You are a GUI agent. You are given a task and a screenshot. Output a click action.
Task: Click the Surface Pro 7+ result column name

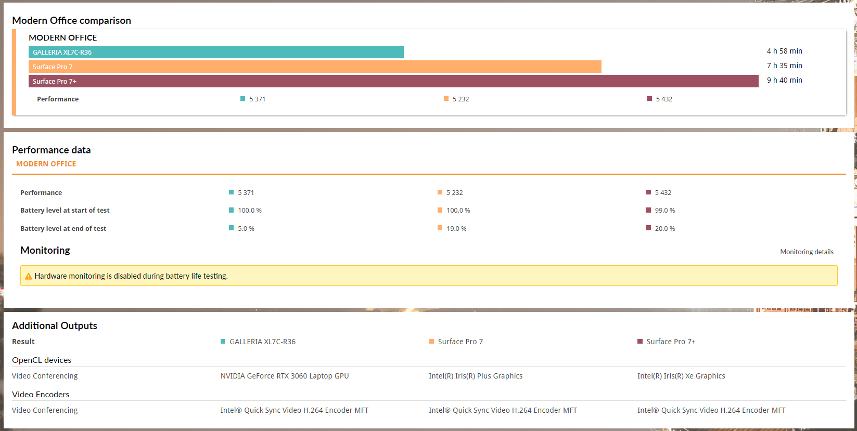click(x=671, y=342)
